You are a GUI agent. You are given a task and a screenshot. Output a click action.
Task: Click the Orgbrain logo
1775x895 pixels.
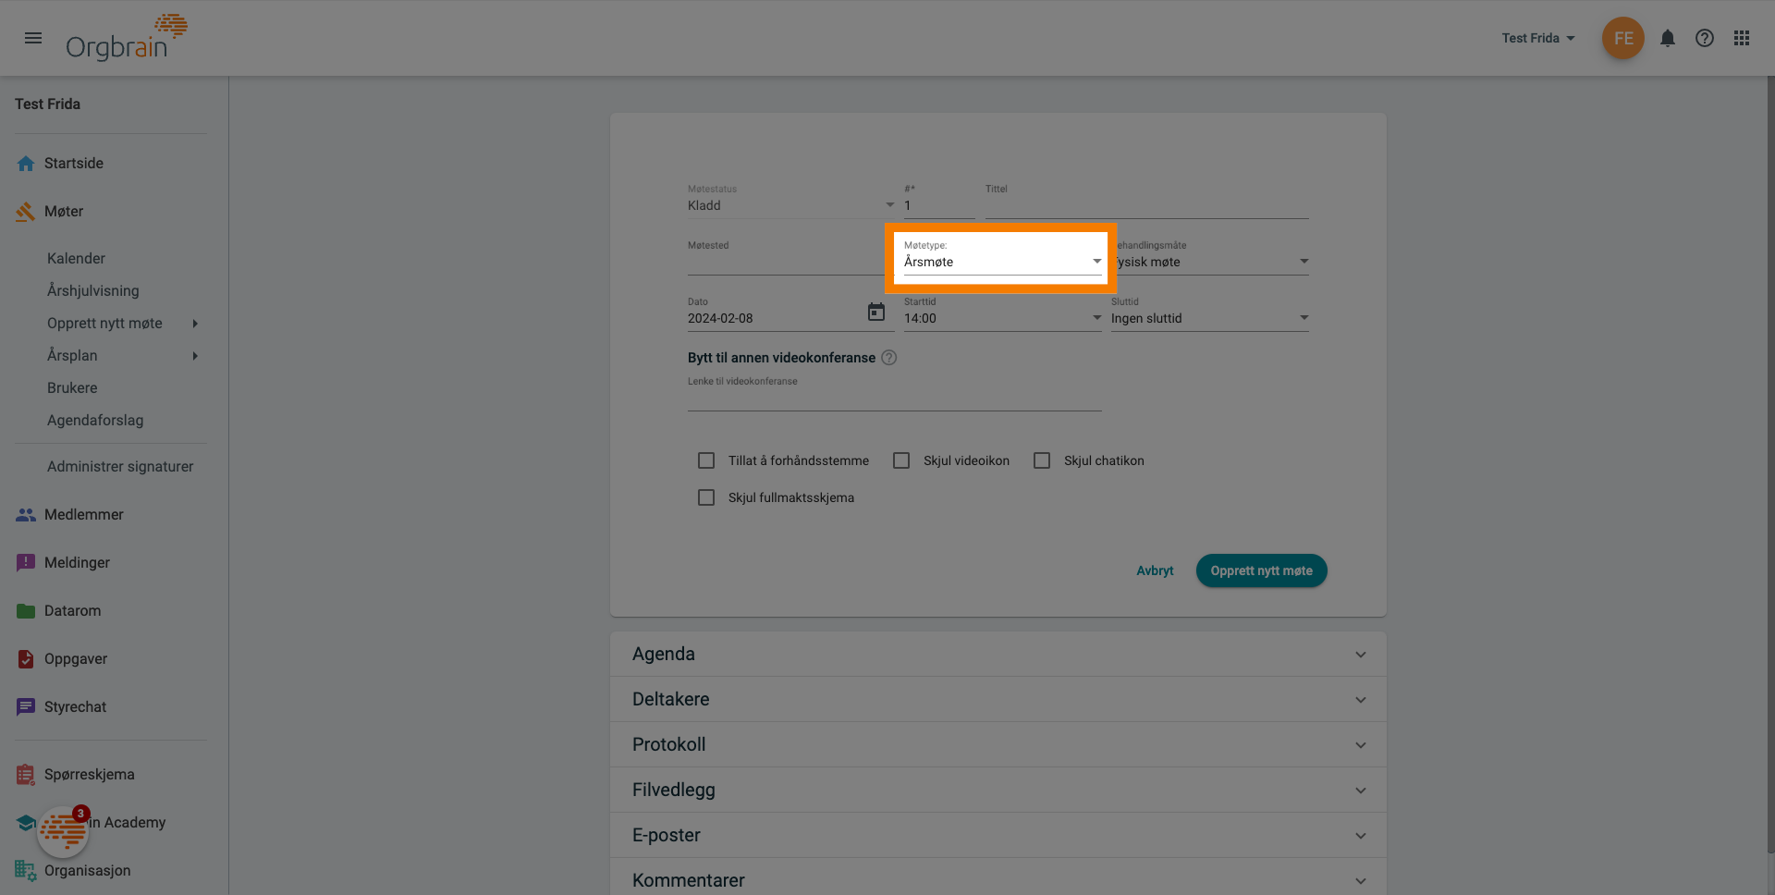(x=127, y=38)
